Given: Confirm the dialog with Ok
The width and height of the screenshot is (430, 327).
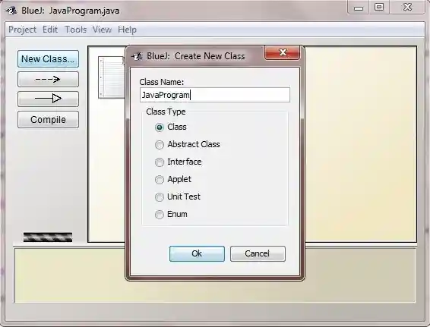Looking at the screenshot, I should coord(197,253).
